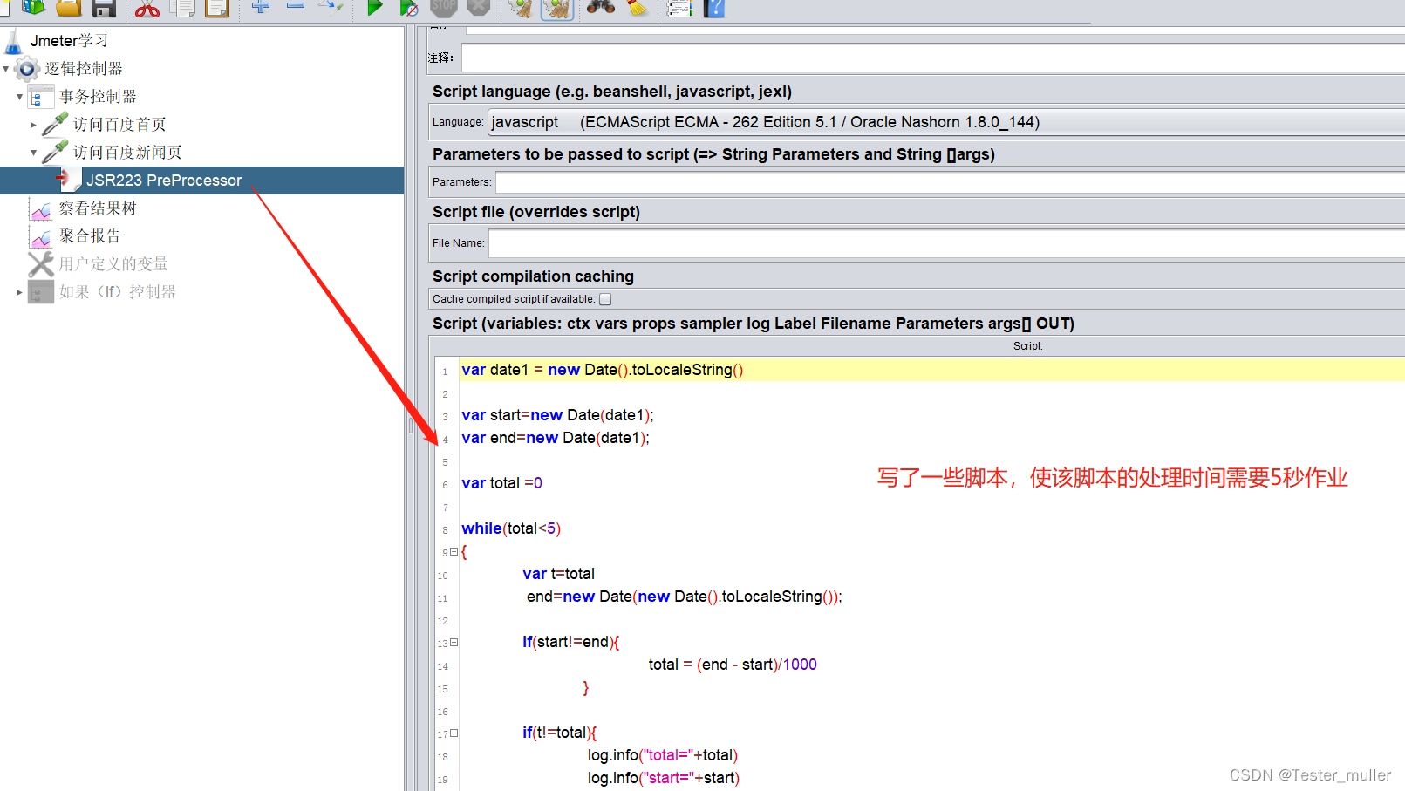Viewport: 1405px width, 791px height.
Task: Click the total = (end - start)/1000 line
Action: [x=733, y=665]
